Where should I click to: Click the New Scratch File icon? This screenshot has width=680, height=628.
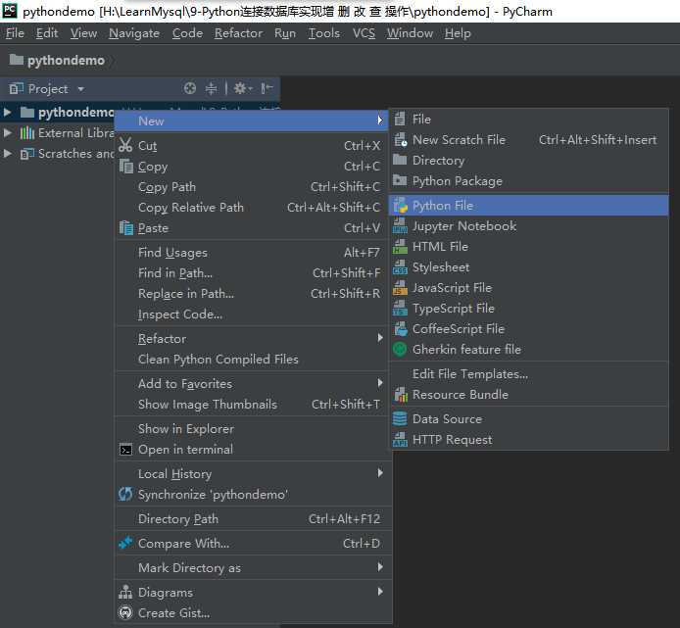pos(401,140)
